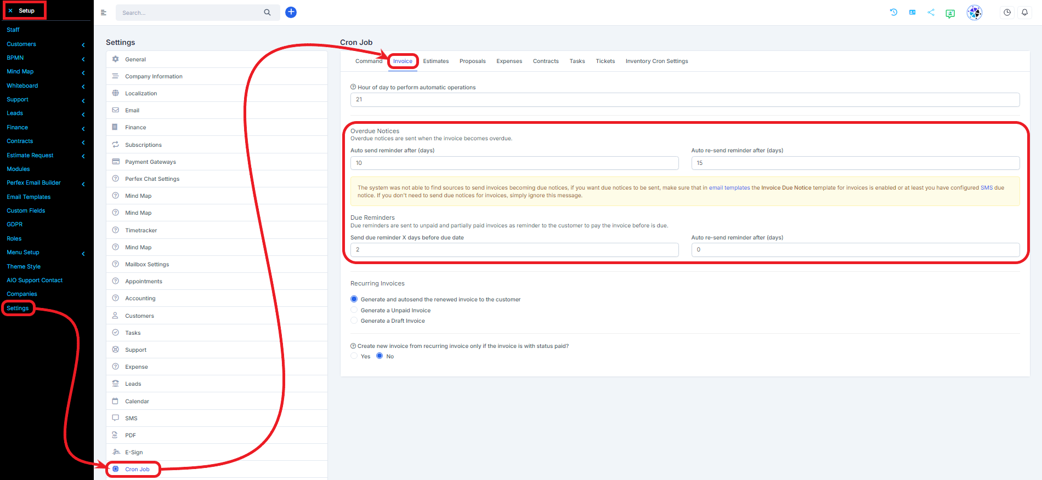Click the Customers person icon in settings
Image resolution: width=1042 pixels, height=480 pixels.
tap(116, 316)
